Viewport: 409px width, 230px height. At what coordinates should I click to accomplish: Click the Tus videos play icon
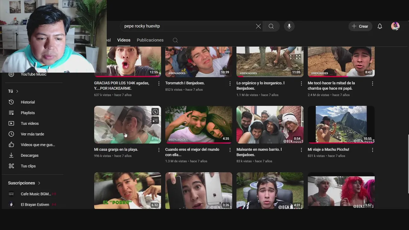point(11,123)
